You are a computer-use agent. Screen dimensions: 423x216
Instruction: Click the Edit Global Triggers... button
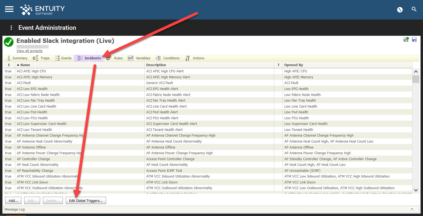(x=86, y=201)
